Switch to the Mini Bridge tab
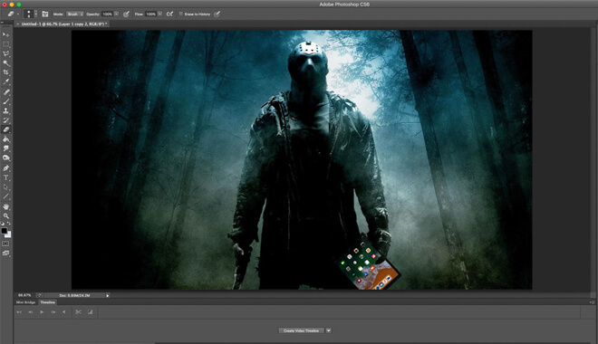 coord(25,302)
